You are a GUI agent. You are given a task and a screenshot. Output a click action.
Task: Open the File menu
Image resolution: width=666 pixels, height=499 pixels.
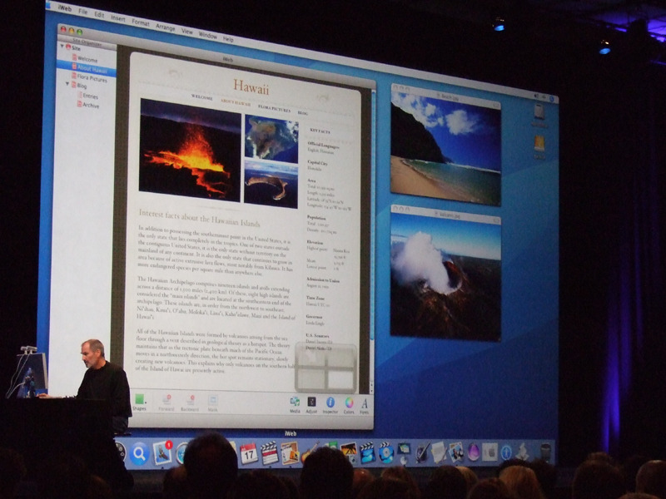point(82,12)
